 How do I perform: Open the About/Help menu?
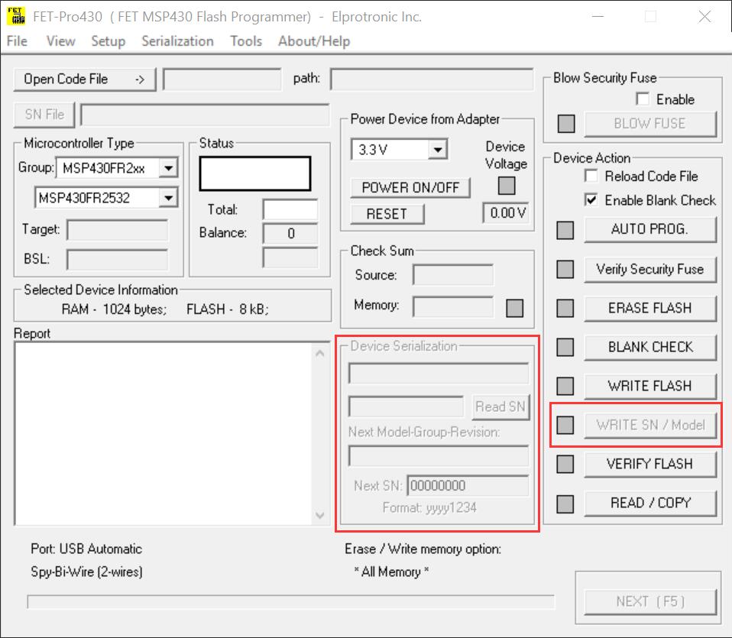click(x=314, y=41)
